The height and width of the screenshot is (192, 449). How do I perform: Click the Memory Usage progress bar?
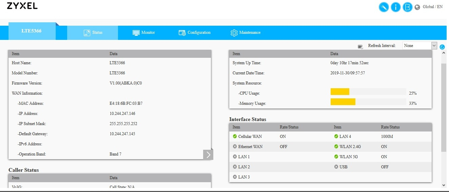tap(368, 102)
